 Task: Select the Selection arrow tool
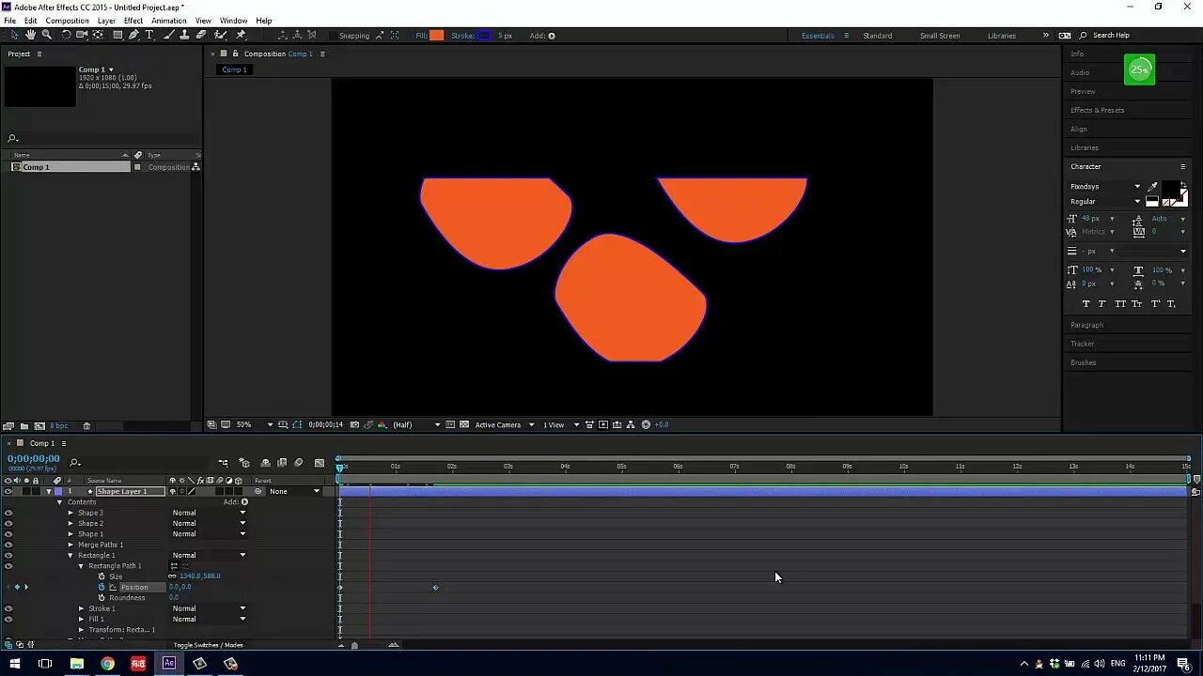point(14,35)
